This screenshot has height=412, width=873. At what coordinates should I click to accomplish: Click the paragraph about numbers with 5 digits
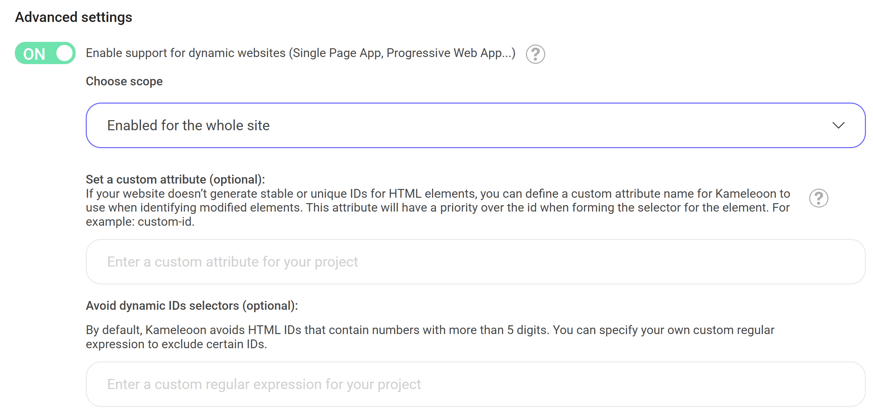(430, 337)
